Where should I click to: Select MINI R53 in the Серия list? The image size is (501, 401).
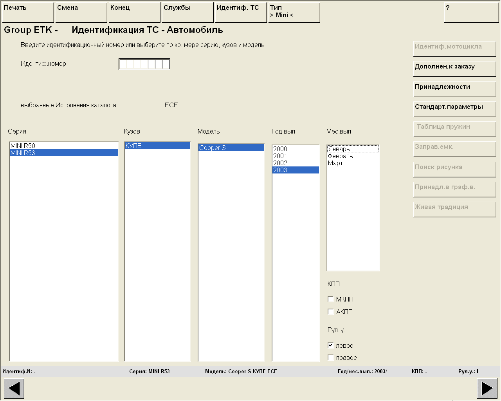coord(64,153)
